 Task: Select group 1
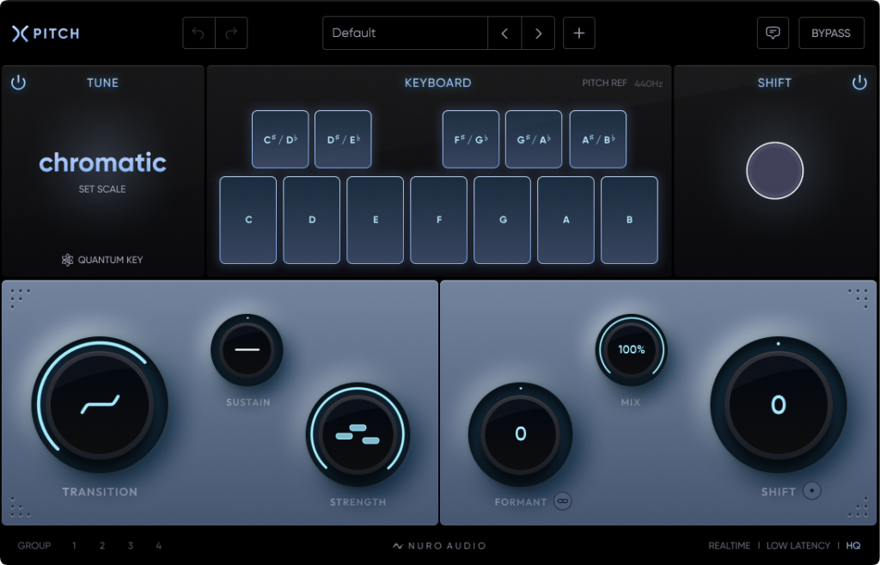(74, 545)
